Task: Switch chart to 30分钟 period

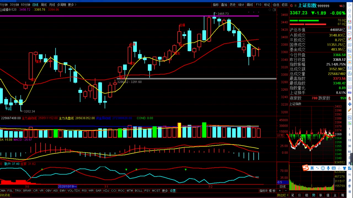Action: point(14,5)
